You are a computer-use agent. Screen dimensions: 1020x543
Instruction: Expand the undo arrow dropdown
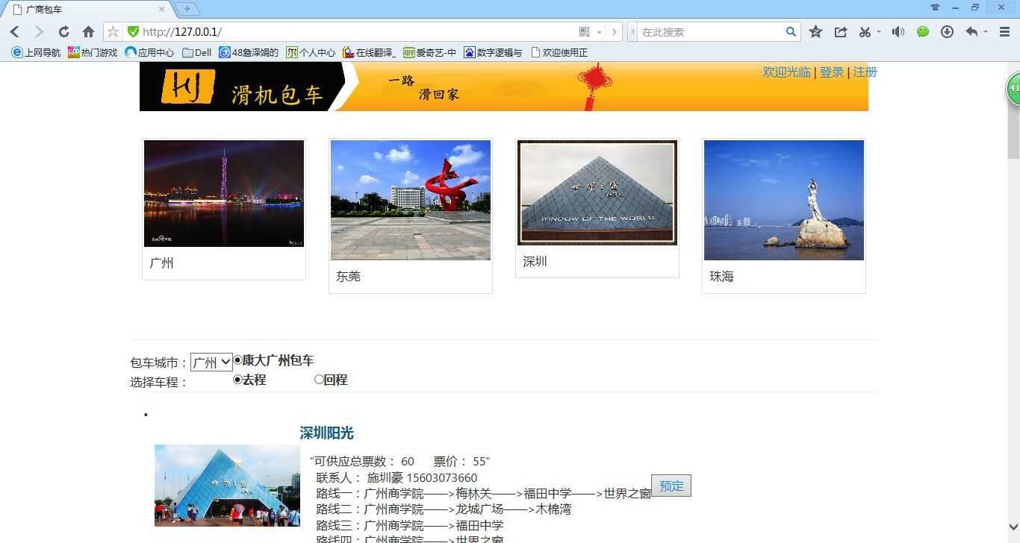click(986, 32)
